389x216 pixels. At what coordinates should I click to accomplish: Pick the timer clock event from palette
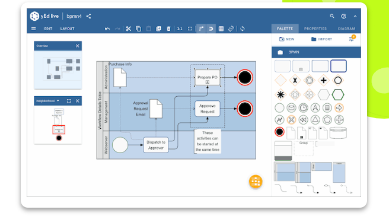303,108
